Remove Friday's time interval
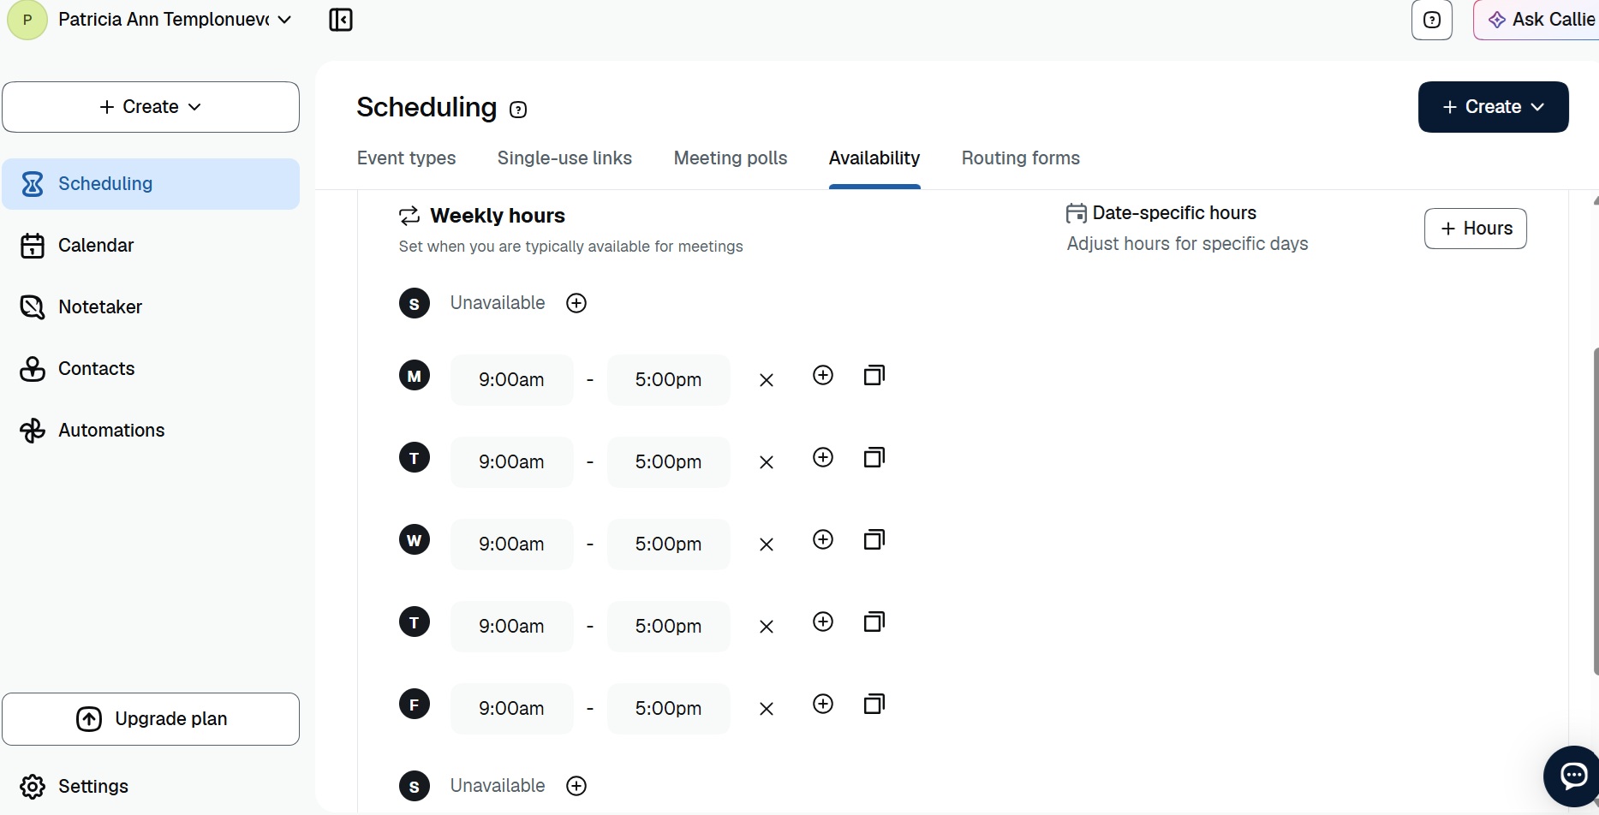This screenshot has height=815, width=1599. (767, 709)
